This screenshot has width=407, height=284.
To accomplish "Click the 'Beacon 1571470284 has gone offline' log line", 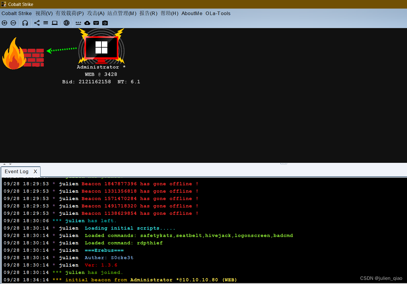I will (101, 199).
